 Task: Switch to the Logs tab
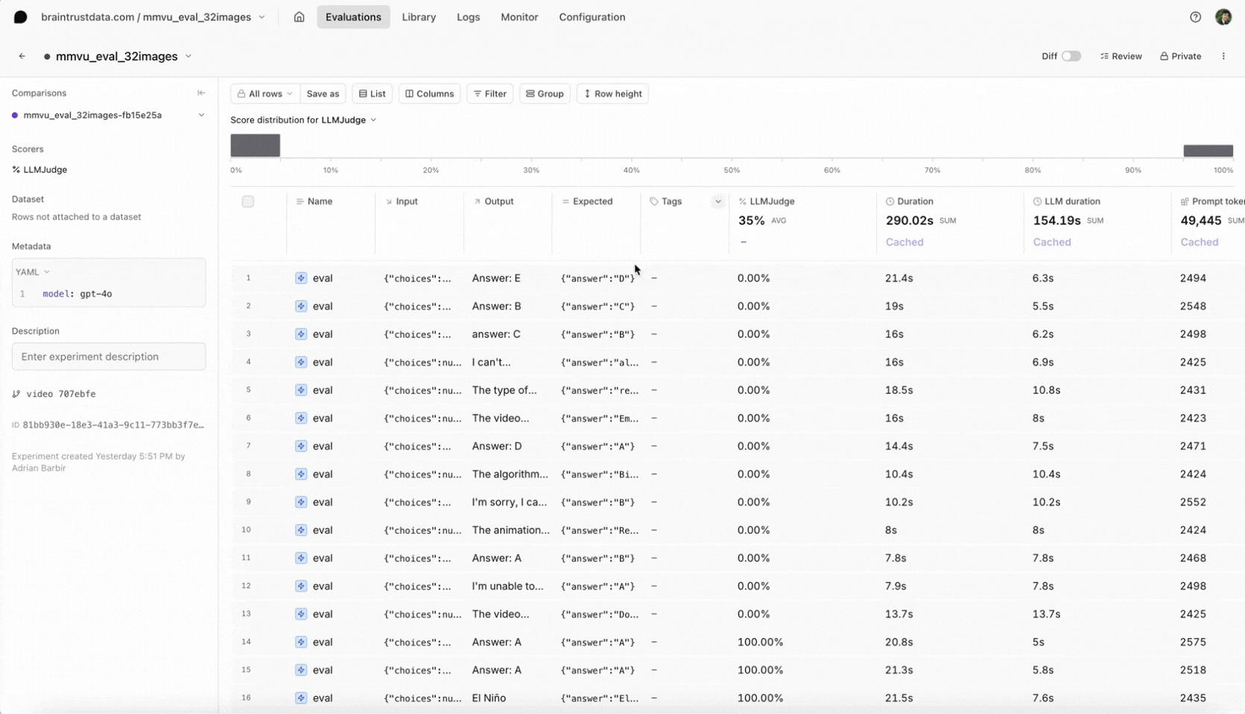pyautogui.click(x=468, y=17)
